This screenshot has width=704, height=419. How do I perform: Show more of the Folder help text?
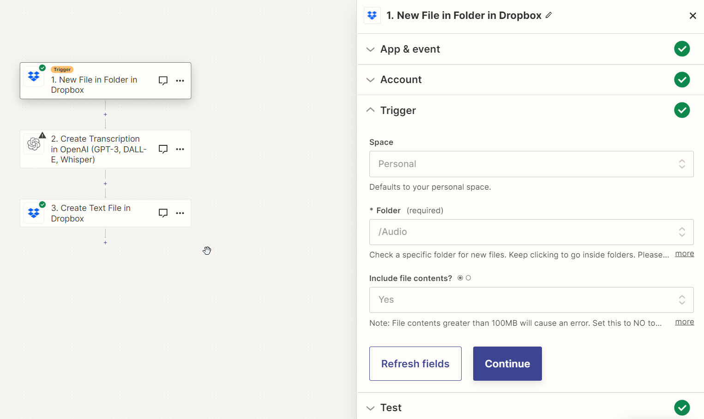tap(685, 254)
